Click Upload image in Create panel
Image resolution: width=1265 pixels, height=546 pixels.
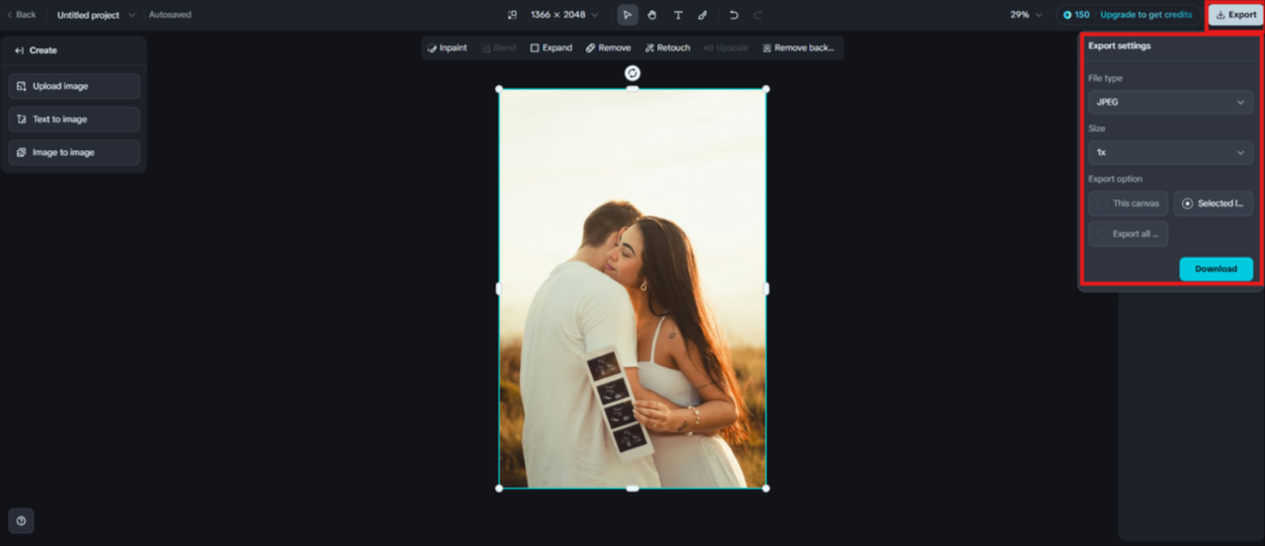click(x=74, y=86)
